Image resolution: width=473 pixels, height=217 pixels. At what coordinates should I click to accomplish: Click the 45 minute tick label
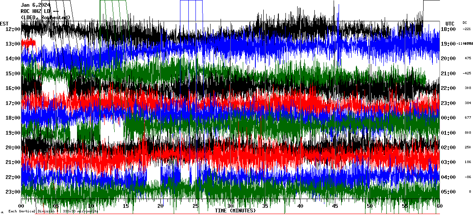[335, 206]
